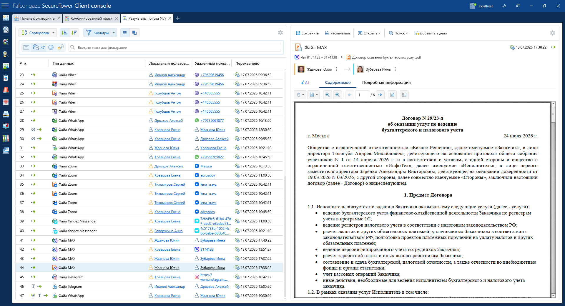Image resolution: width=565 pixels, height=306 pixels.
Task: Toggle the network devices data filter
Action: (61, 47)
